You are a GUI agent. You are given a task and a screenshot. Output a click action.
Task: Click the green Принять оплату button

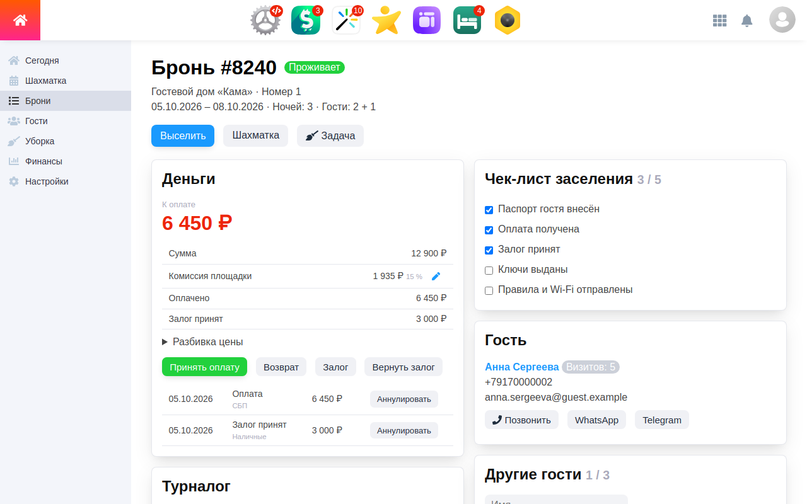[x=204, y=367]
